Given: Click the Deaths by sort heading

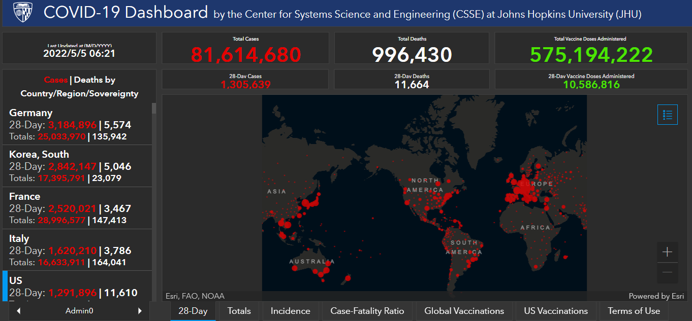Looking at the screenshot, I should coord(95,80).
